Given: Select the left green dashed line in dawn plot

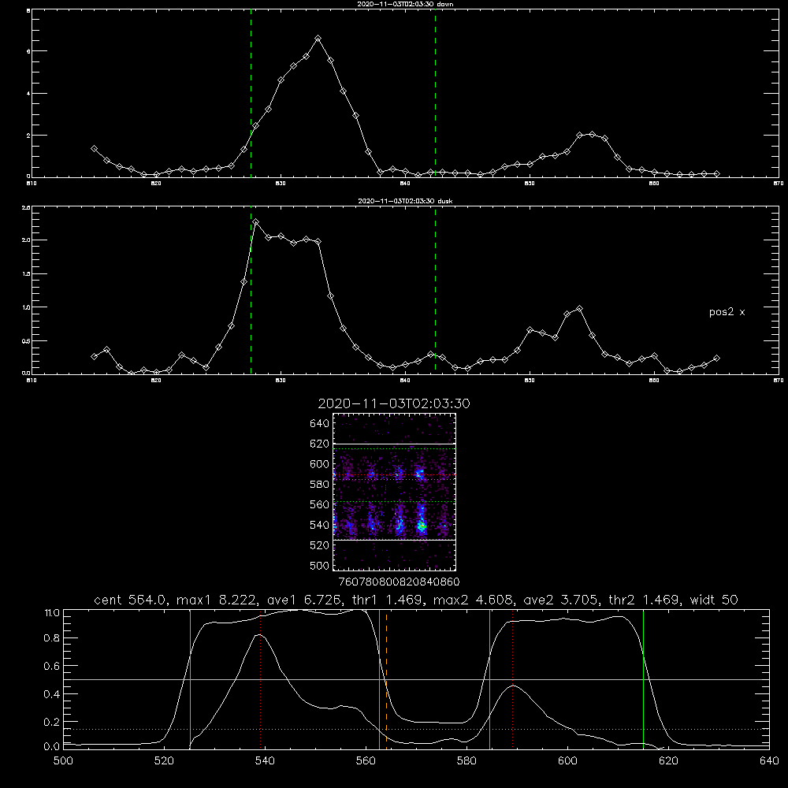Looking at the screenshot, I should pos(251,94).
